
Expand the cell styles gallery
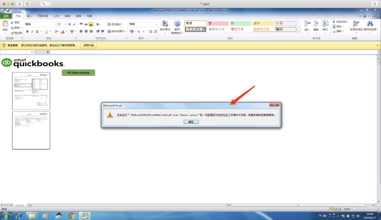[299, 31]
